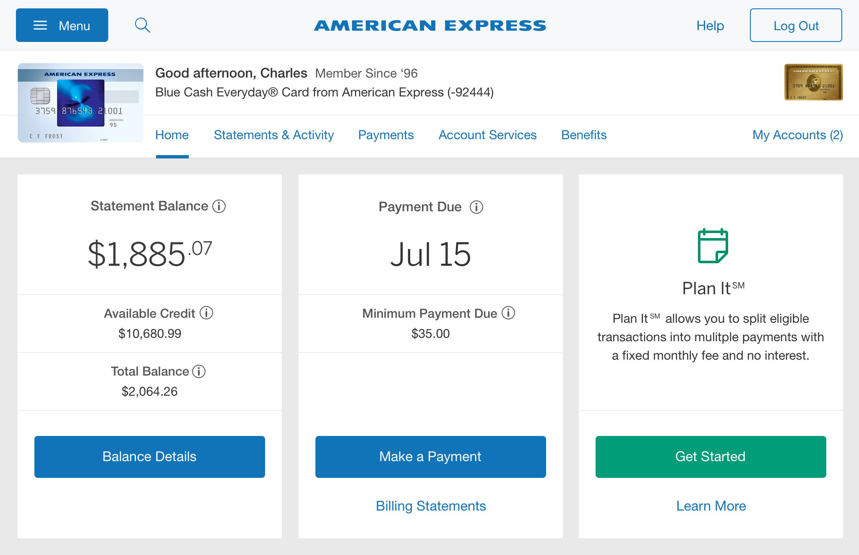Click the Statement Balance info icon
The image size is (859, 555).
click(x=219, y=206)
